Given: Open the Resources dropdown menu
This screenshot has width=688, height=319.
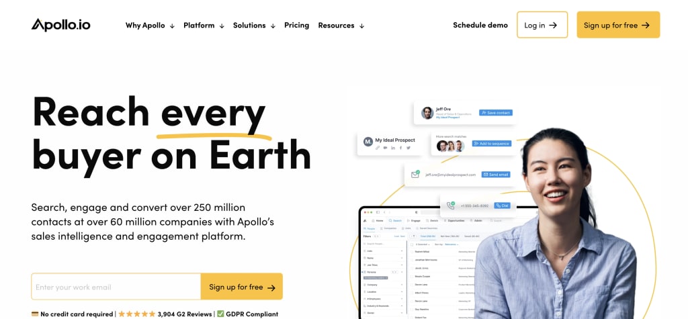Looking at the screenshot, I should coord(341,26).
